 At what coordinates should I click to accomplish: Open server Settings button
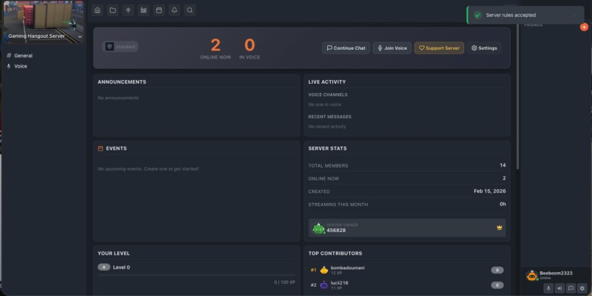point(484,48)
